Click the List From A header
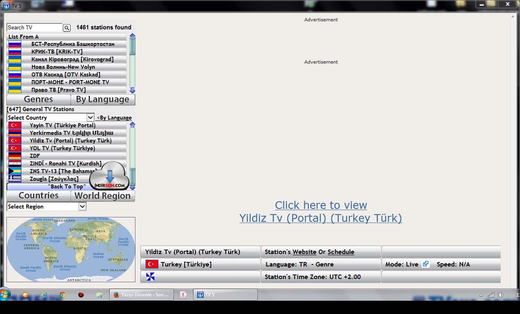The height and width of the screenshot is (314, 520). (x=67, y=37)
